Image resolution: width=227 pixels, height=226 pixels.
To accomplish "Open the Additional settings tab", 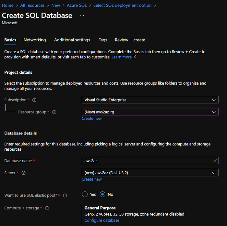I will coord(72,40).
